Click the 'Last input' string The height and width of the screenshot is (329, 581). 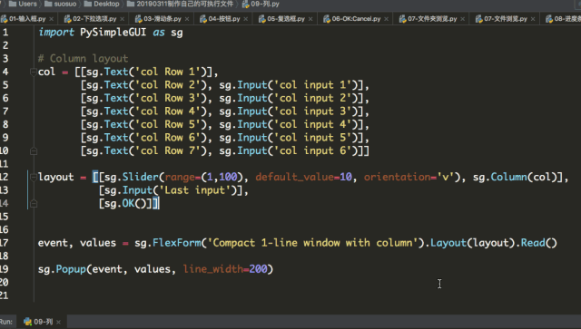(195, 190)
